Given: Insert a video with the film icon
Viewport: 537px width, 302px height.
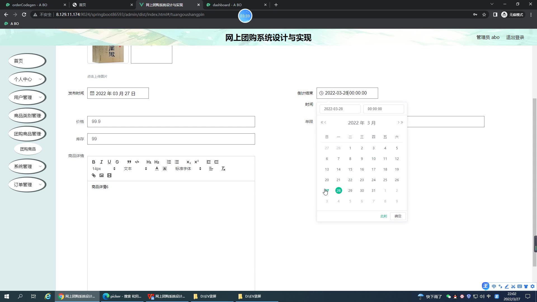Looking at the screenshot, I should coord(109,175).
